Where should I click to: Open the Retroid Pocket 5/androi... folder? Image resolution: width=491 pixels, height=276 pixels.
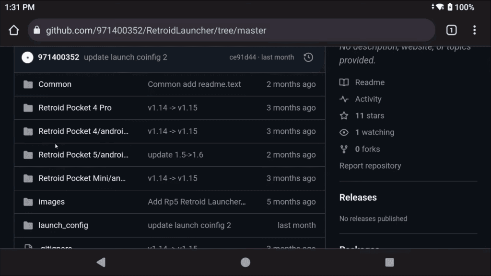[83, 155]
